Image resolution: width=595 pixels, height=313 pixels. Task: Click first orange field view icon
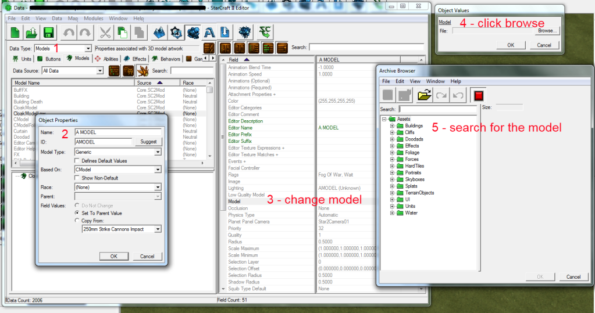tap(225, 48)
